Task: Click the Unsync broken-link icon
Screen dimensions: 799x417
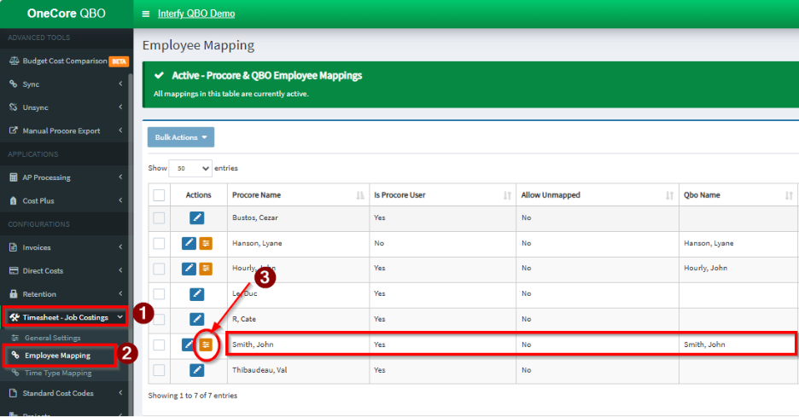Action: (14, 107)
